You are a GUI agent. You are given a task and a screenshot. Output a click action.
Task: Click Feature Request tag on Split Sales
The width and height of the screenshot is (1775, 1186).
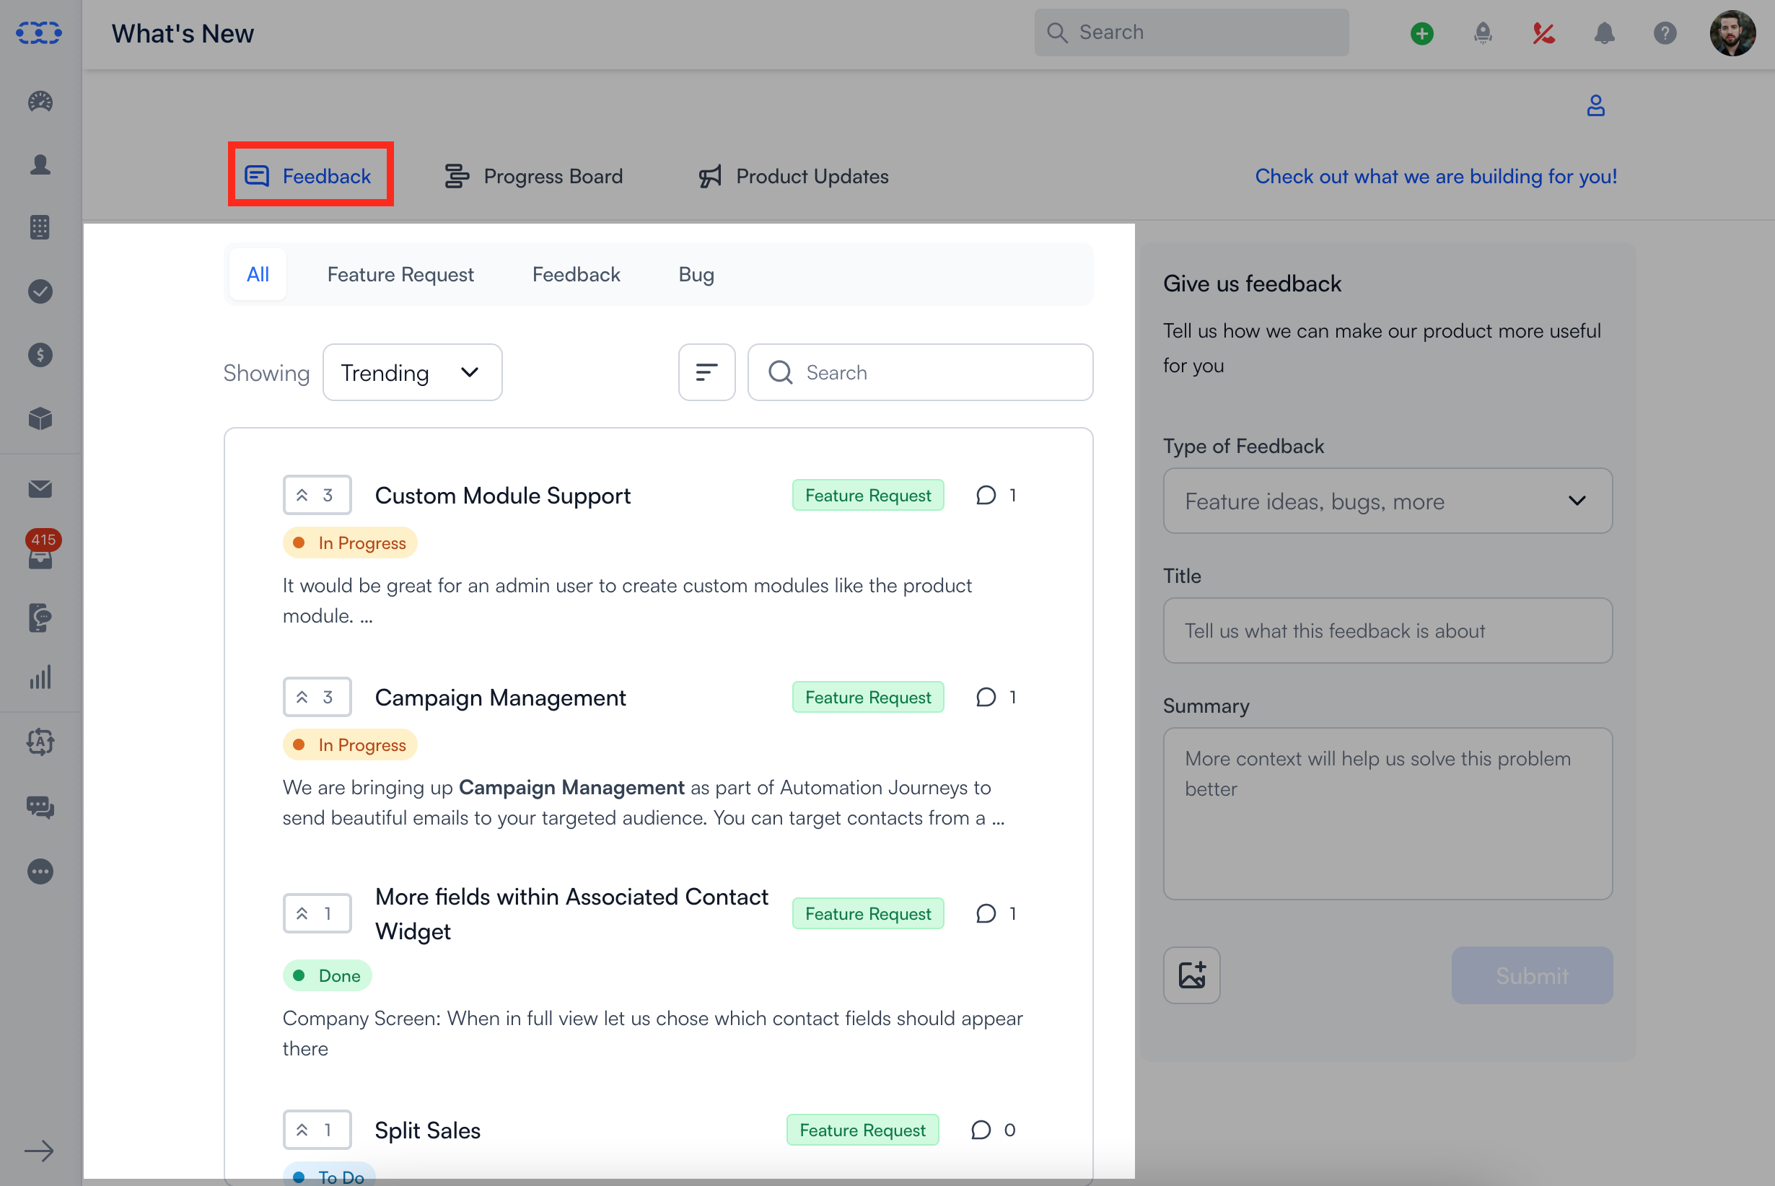point(862,1129)
